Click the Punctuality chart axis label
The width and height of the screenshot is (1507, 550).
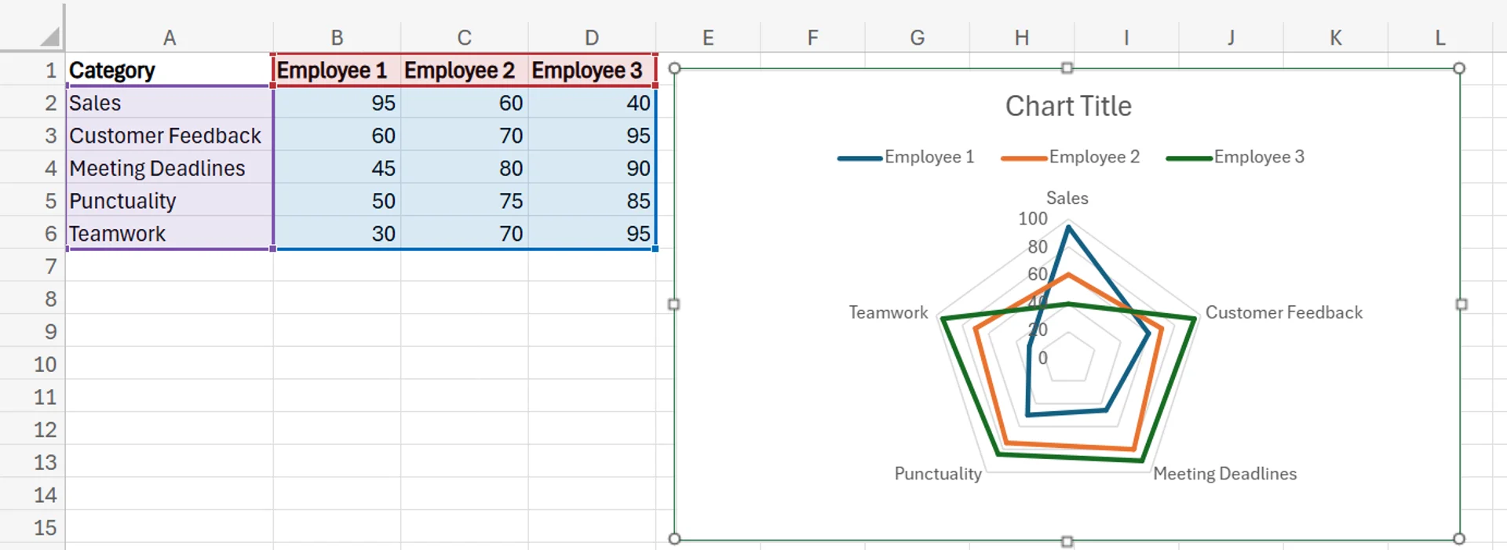(x=938, y=474)
